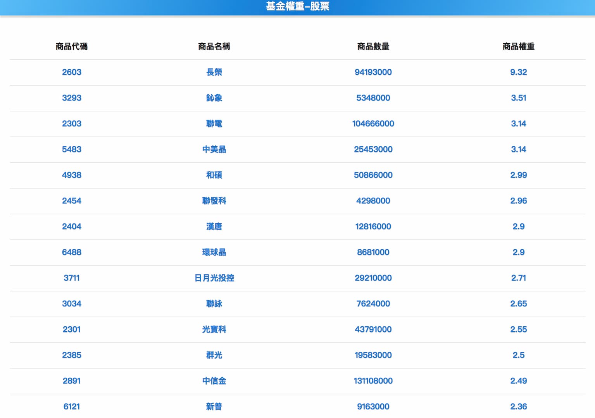Open the 日月光投控 stock name
Viewport: 595px width, 418px height.
pos(214,278)
